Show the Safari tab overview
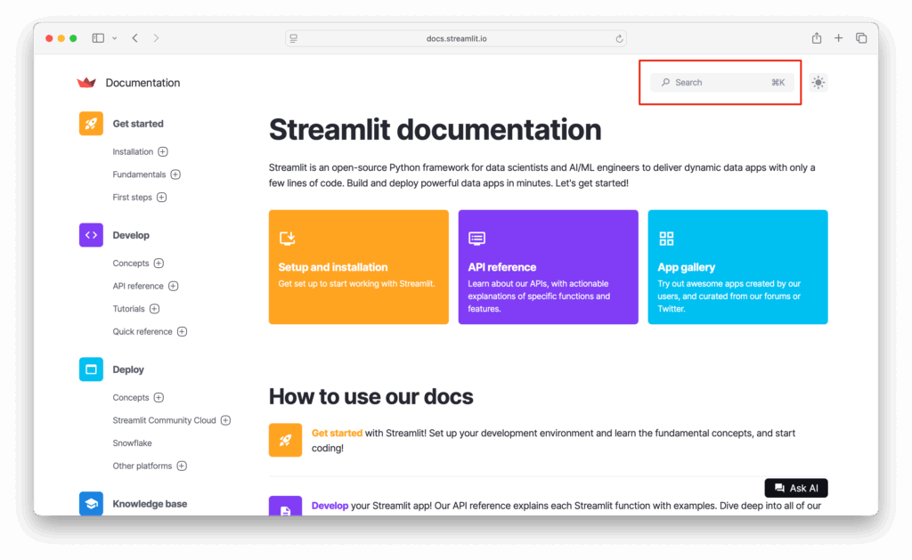This screenshot has height=560, width=912. (x=861, y=38)
